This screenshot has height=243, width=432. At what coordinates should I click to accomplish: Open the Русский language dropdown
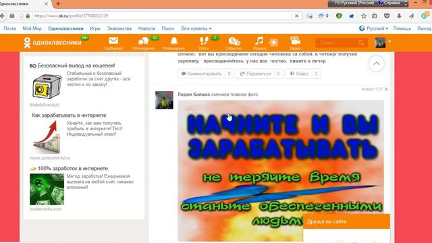pyautogui.click(x=373, y=28)
